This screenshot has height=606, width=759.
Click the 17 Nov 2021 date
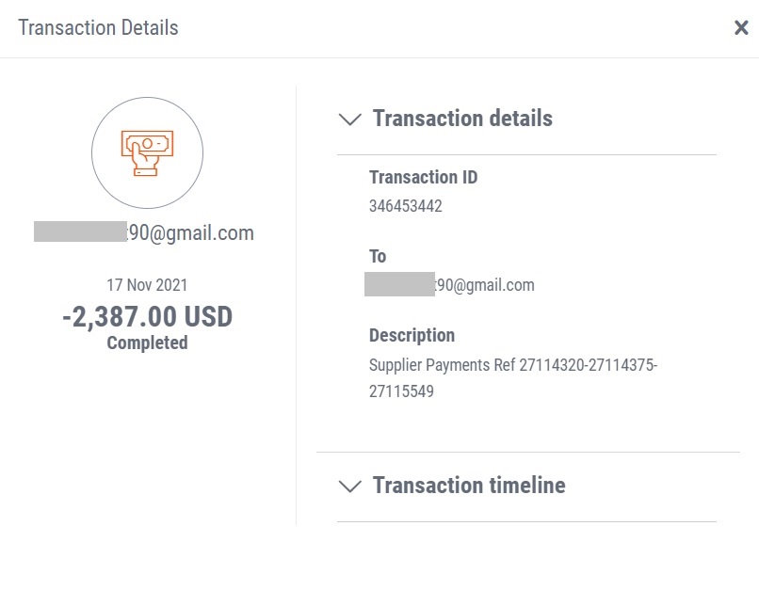click(x=147, y=285)
